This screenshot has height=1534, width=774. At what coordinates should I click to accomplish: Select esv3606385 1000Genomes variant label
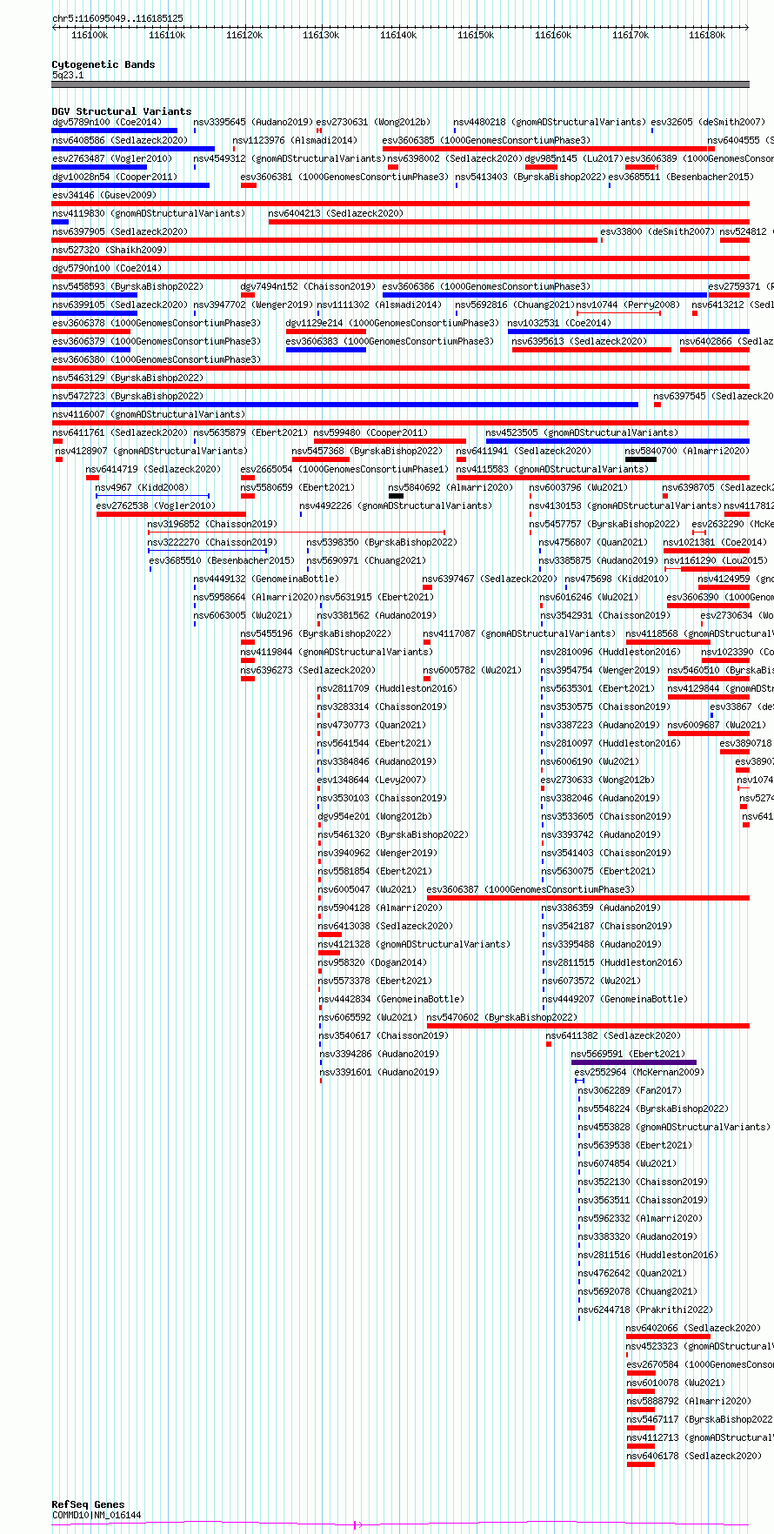486,140
